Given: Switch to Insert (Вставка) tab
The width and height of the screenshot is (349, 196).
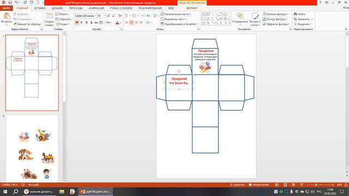Looking at the screenshot, I should 40,8.
